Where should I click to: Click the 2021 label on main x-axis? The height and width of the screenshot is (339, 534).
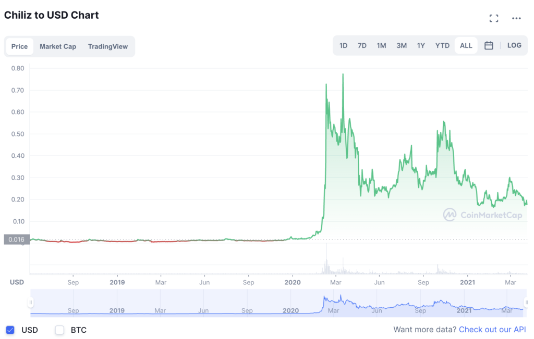(x=467, y=282)
